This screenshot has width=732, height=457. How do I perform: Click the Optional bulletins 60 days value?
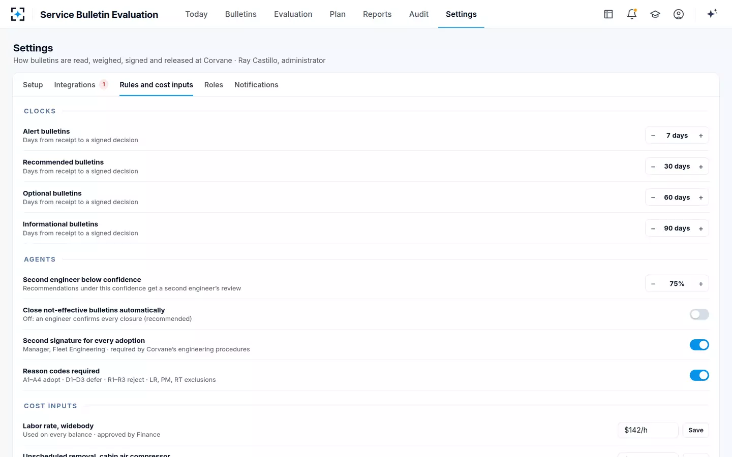pos(677,198)
